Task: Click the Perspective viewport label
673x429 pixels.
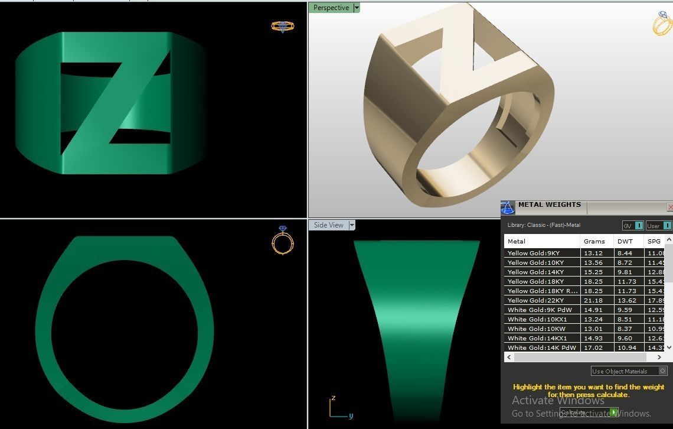Action: click(331, 8)
